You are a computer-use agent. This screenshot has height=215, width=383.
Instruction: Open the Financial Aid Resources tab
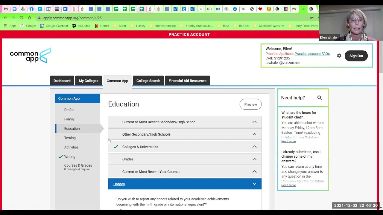coord(188,81)
